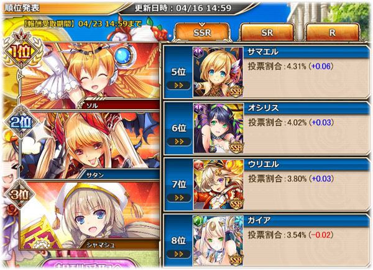This screenshot has width=373, height=270.
Task: Select オシリス character portrait
Action: pos(219,128)
